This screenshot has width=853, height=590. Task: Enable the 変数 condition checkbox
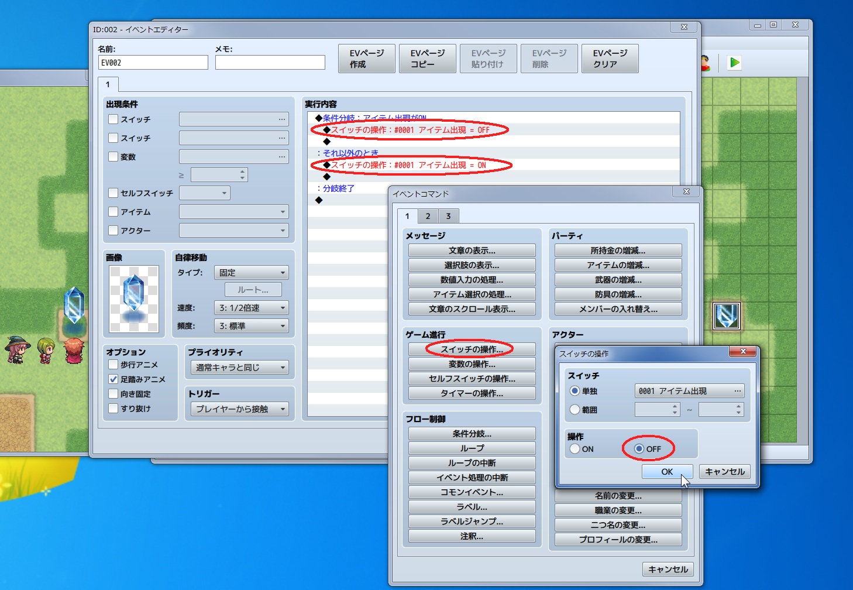[x=113, y=157]
